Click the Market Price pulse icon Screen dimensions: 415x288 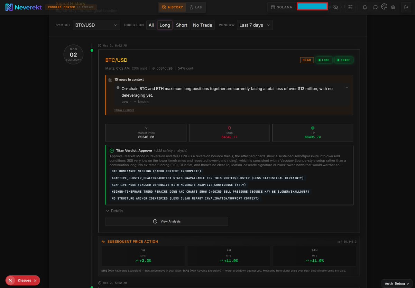click(x=146, y=128)
